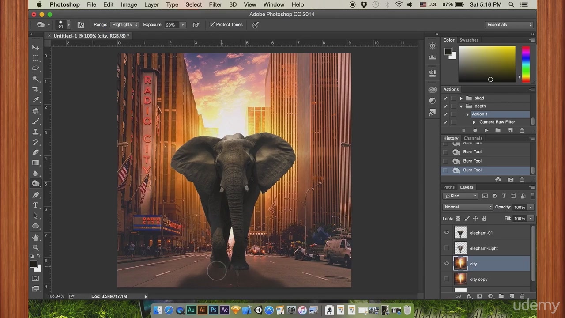Expand the Camera Raw Filter step
565x318 pixels.
pos(474,122)
